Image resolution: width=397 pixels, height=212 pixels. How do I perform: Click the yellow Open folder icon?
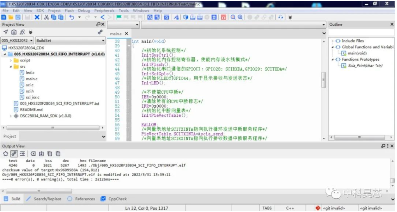point(11,17)
